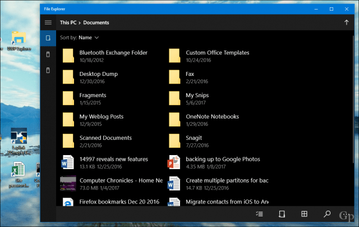Click 'Scanned Documents' folder name text
The image size is (359, 227).
pos(106,138)
